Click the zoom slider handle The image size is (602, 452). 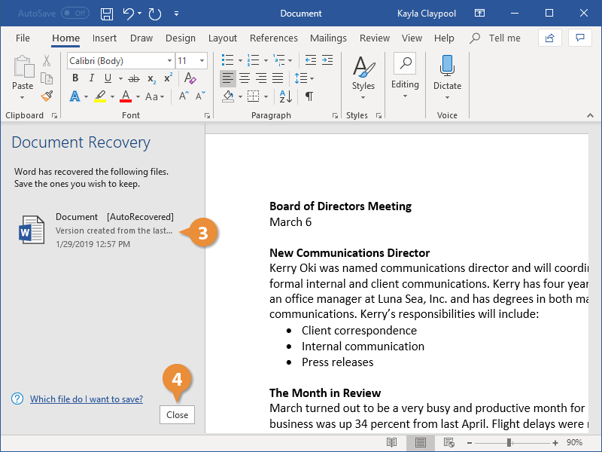click(x=509, y=443)
